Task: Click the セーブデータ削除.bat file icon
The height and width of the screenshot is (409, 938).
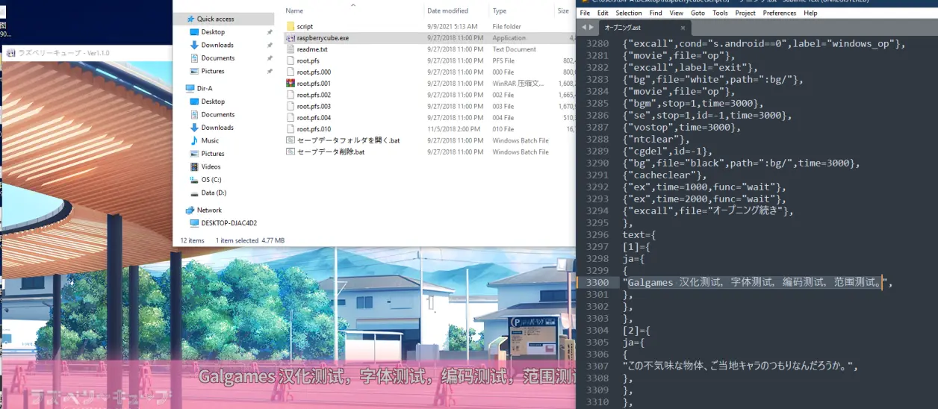Action: [291, 152]
